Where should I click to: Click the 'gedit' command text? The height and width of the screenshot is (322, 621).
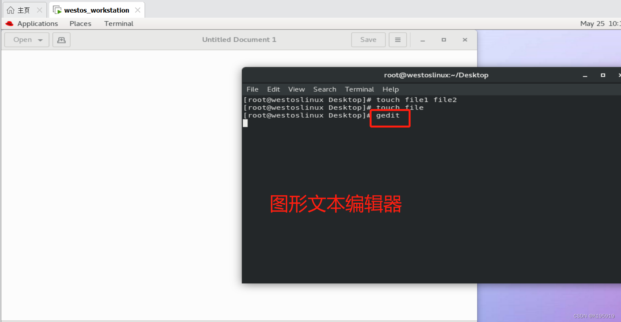click(388, 115)
